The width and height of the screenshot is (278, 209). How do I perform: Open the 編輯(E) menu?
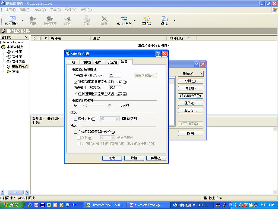(x=25, y=10)
